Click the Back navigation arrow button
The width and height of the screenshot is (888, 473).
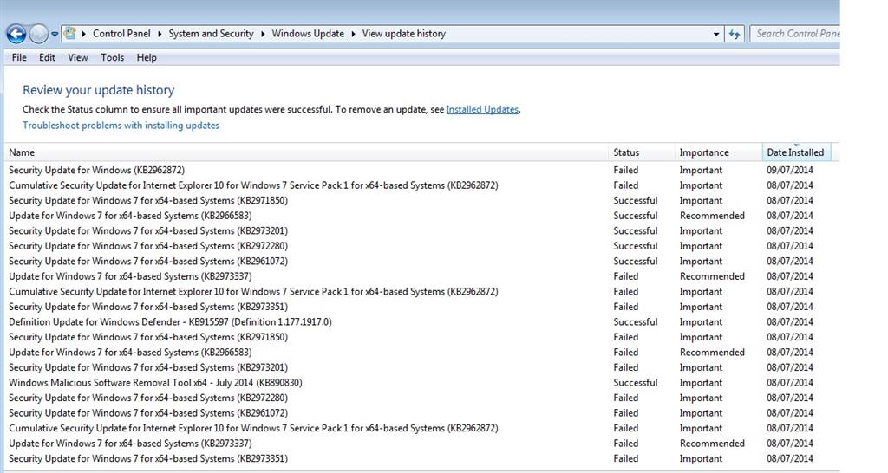click(x=16, y=34)
